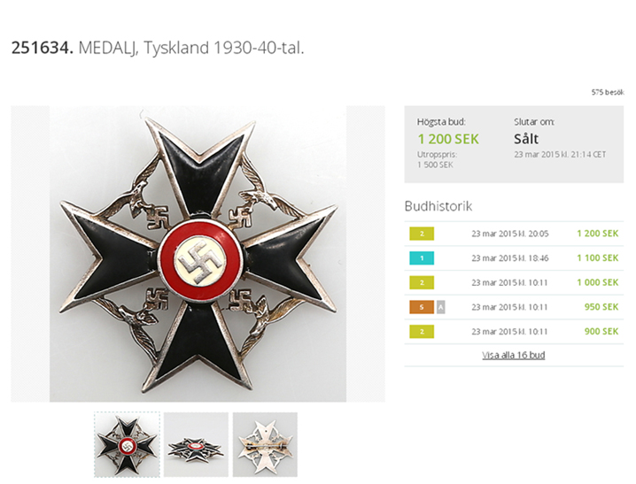Screen dimensions: 636x484
Task: Select the 1 200 SEK bid row amount
Action: click(x=597, y=234)
